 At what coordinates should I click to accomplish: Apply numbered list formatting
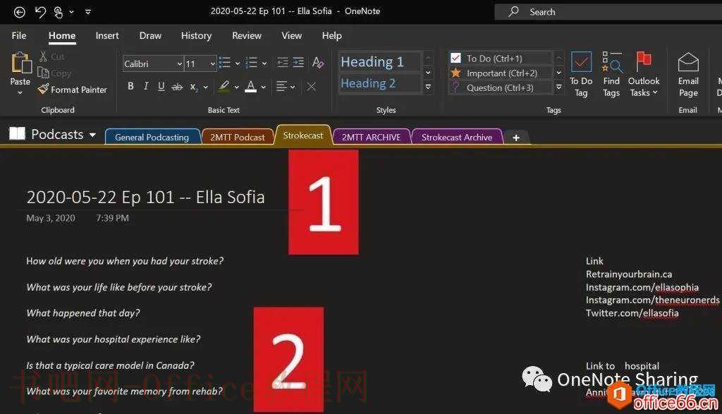(x=252, y=63)
